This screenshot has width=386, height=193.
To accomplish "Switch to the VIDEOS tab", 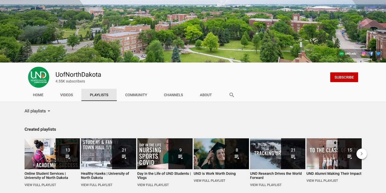I will (66, 95).
